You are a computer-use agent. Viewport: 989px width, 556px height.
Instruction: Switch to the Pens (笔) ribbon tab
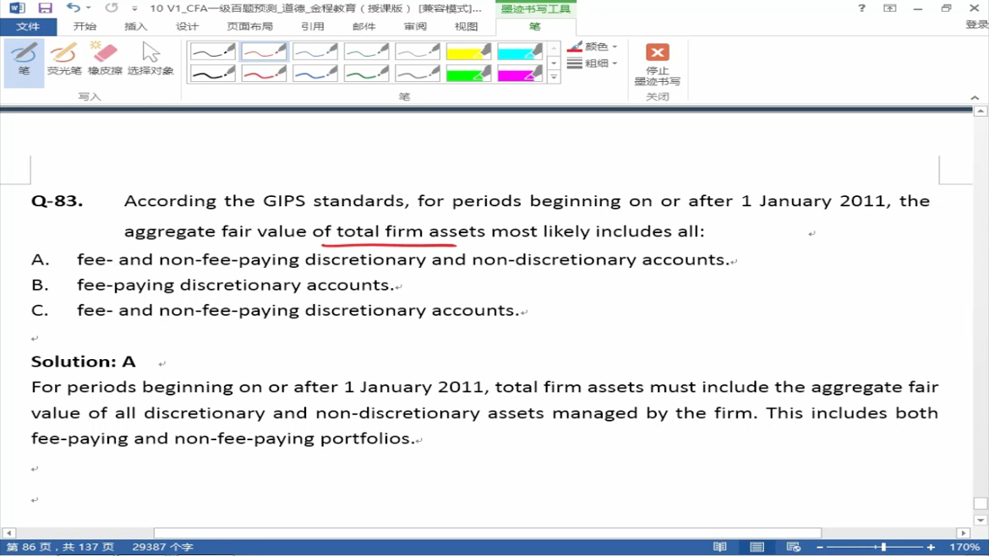[x=535, y=26]
